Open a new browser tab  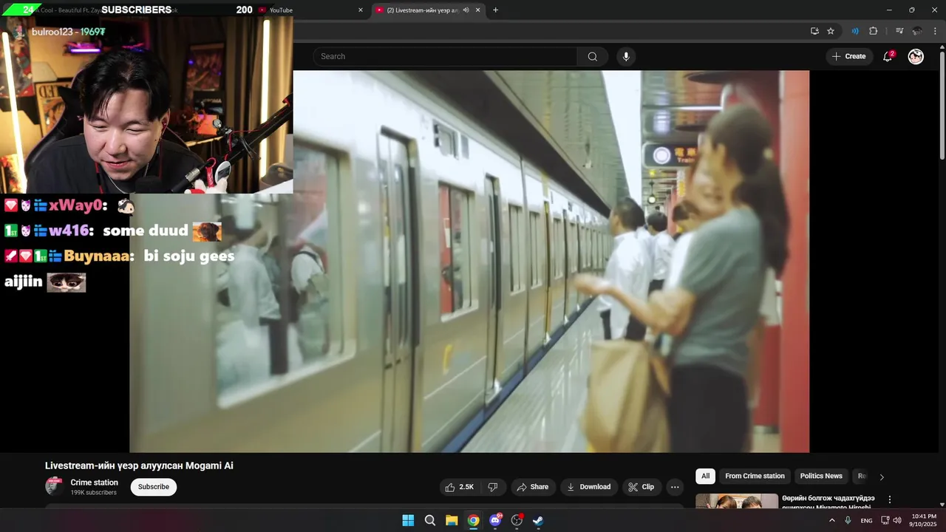pos(495,10)
